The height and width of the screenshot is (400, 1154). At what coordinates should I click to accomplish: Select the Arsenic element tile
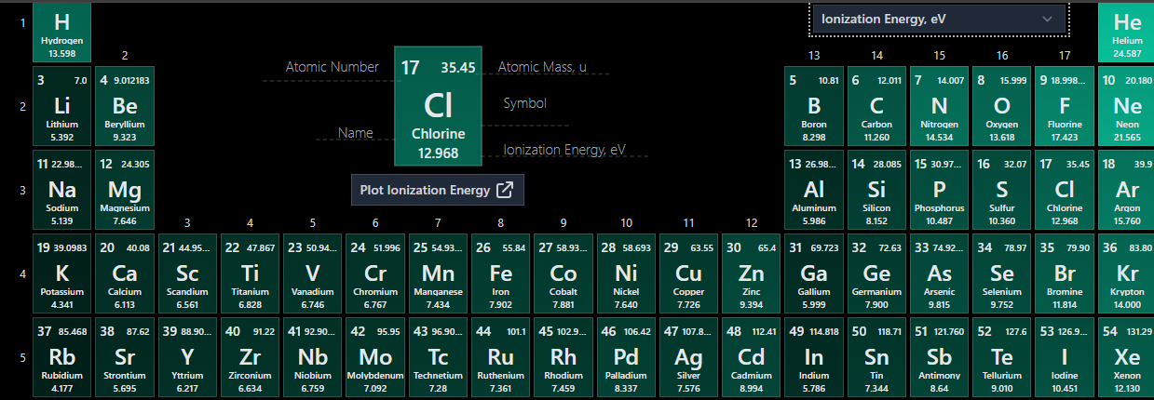pyautogui.click(x=939, y=274)
